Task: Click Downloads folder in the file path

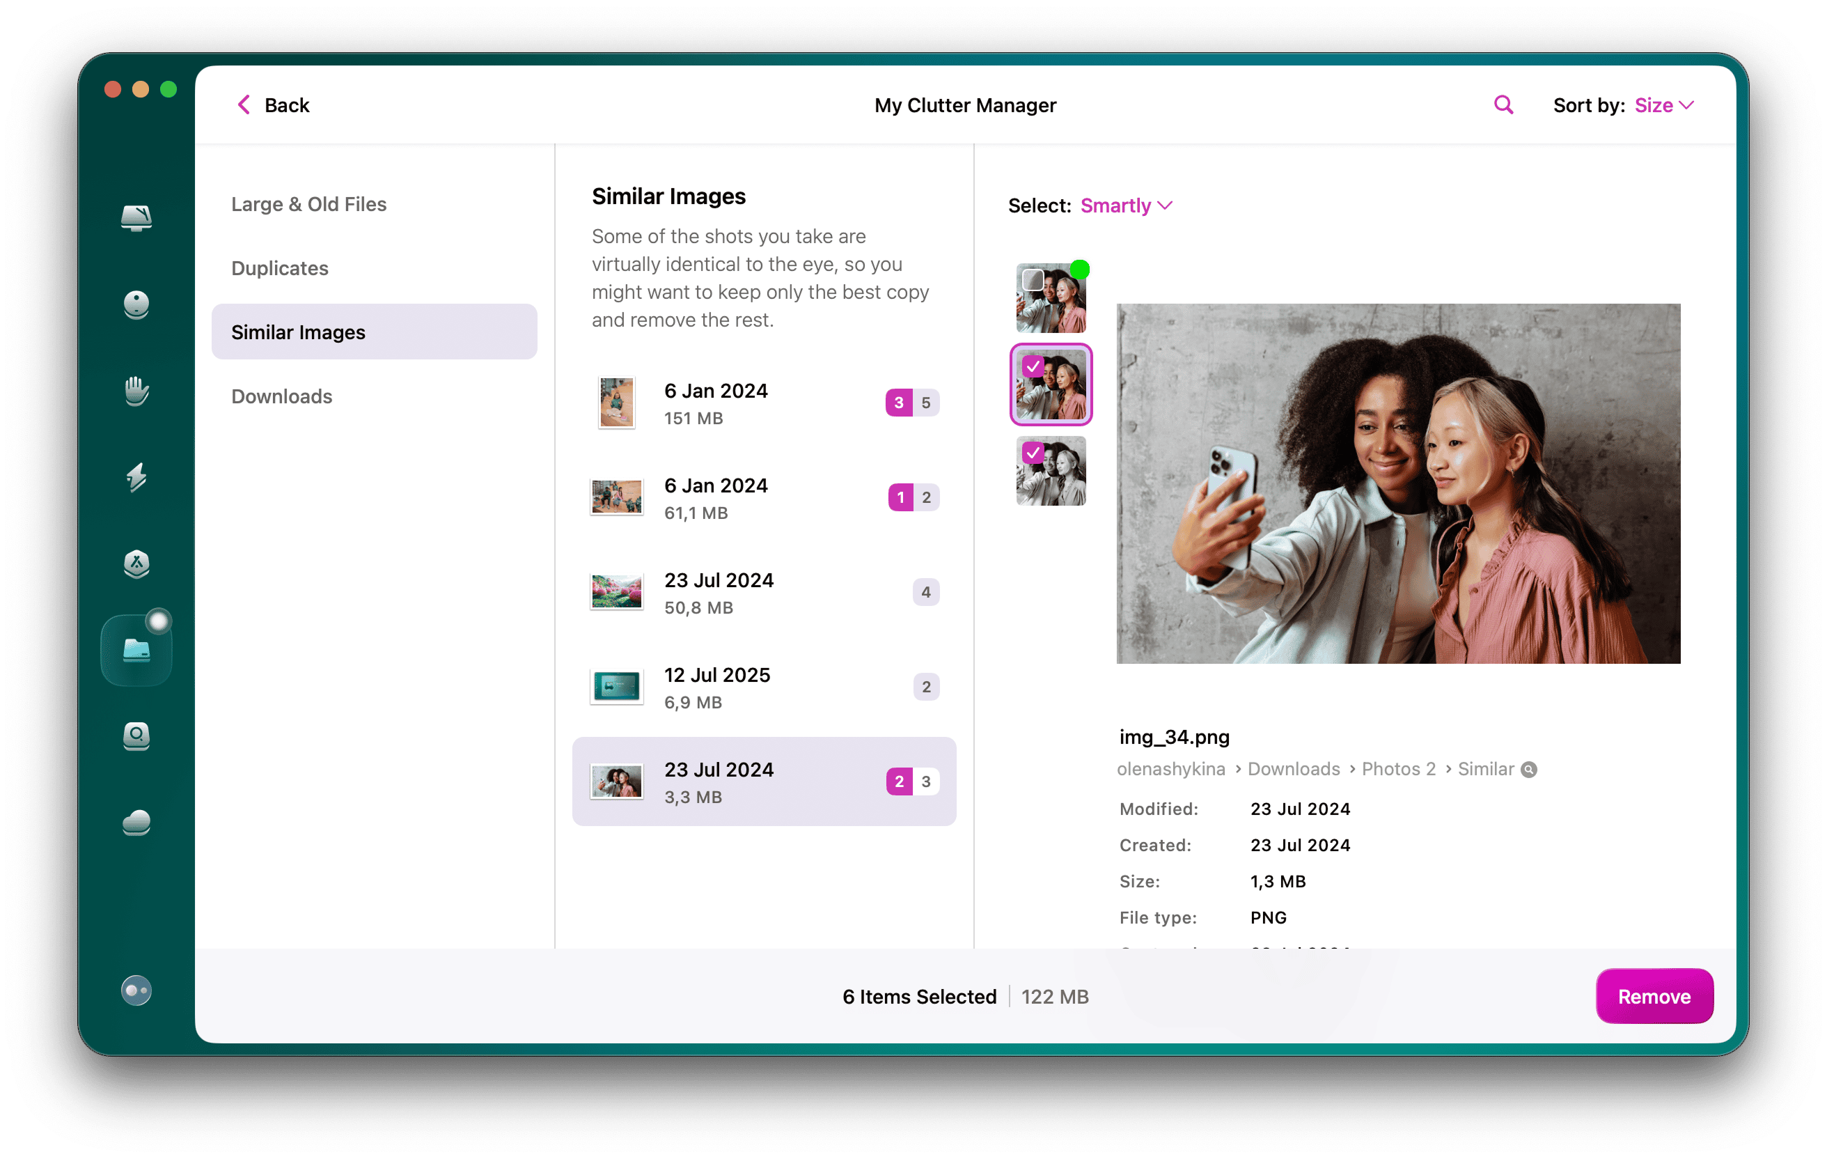Action: 1294,769
